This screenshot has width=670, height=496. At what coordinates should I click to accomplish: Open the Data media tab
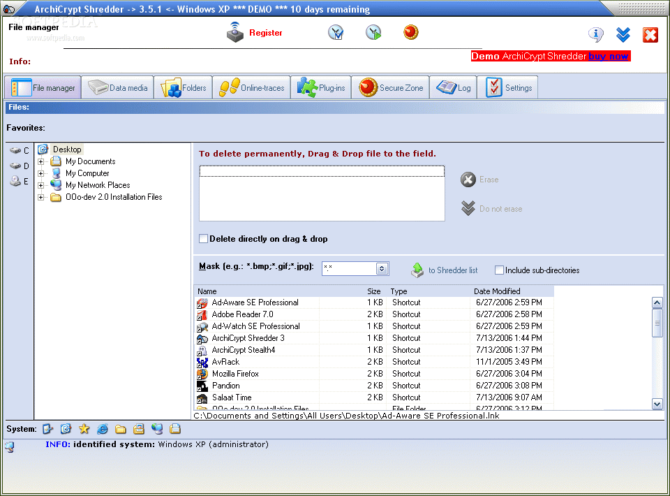pos(117,87)
